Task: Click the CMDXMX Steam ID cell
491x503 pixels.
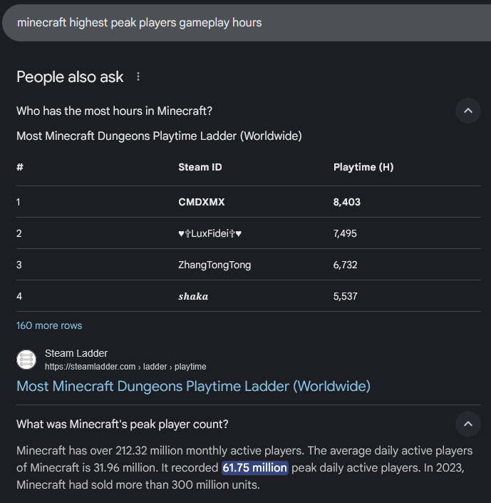Action: 202,202
